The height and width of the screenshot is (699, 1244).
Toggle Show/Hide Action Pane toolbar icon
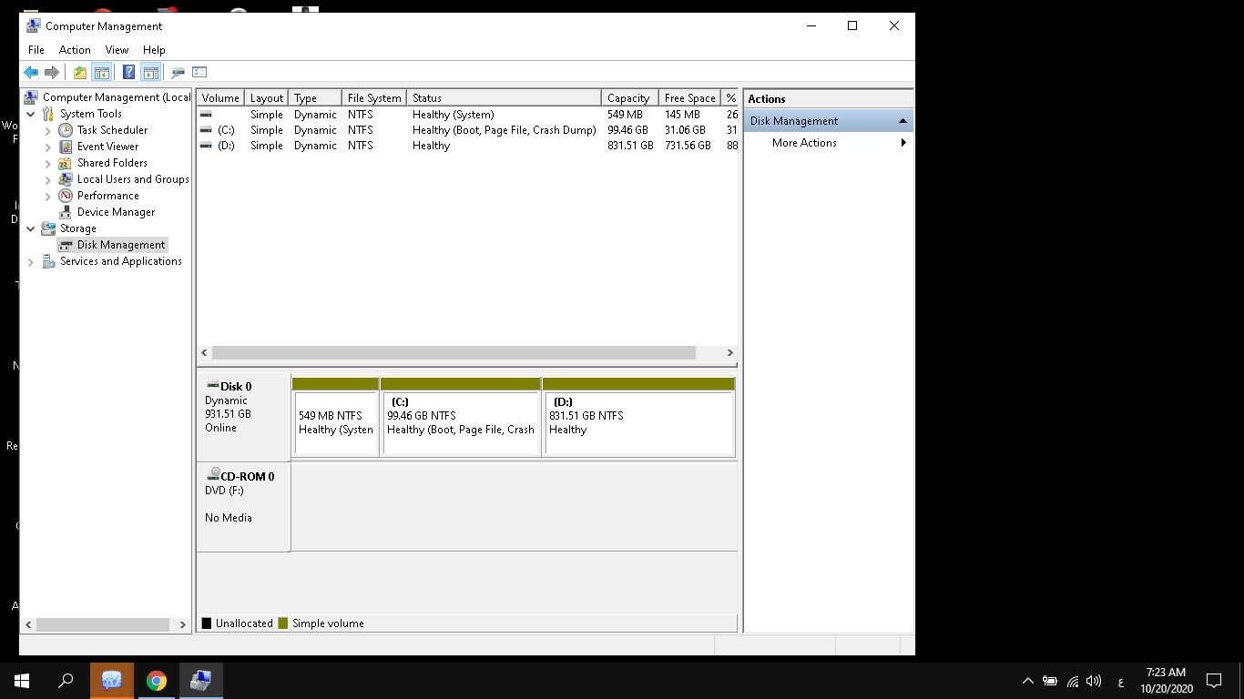(151, 72)
